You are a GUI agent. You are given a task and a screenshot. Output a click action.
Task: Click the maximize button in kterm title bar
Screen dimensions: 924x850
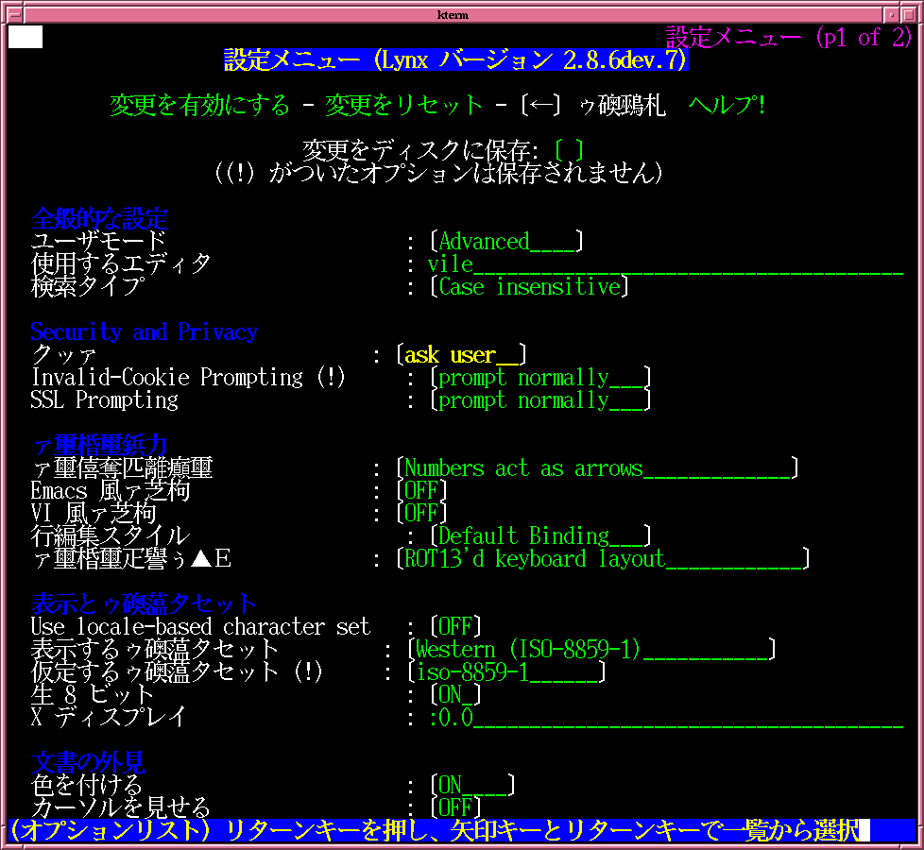(911, 13)
